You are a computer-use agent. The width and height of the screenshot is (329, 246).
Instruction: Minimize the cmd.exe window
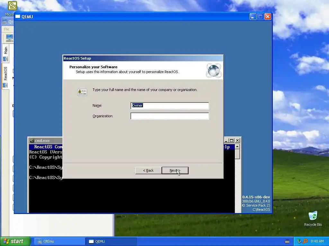pyautogui.click(x=226, y=141)
